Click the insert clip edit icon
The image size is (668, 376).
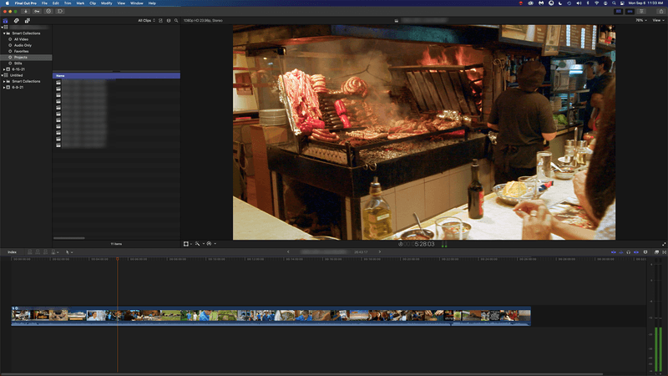coord(38,252)
